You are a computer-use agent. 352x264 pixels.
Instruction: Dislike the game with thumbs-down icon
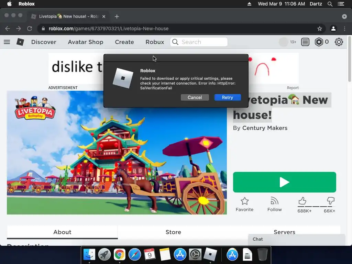point(330,200)
